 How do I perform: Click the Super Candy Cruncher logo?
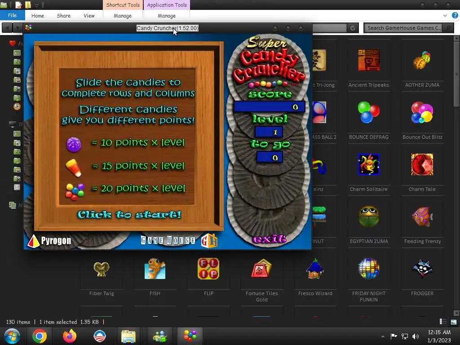269,63
